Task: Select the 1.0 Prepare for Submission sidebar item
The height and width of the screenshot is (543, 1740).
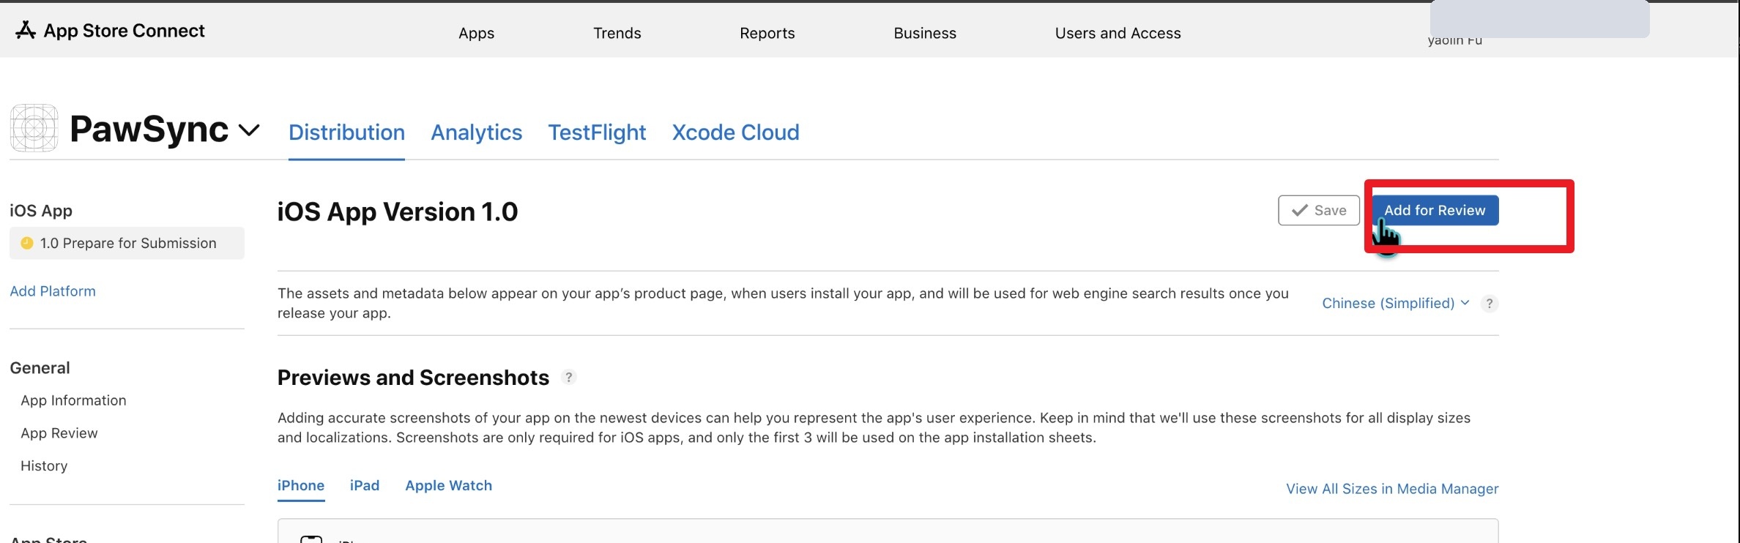Action: (127, 243)
